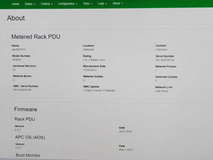Click manufacture date 11/24/2013
Screen dimensions: 213x160
(90, 70)
